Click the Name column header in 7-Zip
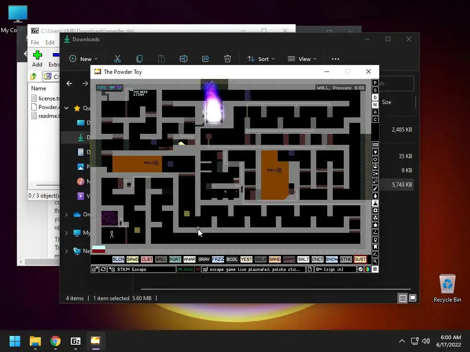Viewport: 470px width, 352px height. click(39, 88)
